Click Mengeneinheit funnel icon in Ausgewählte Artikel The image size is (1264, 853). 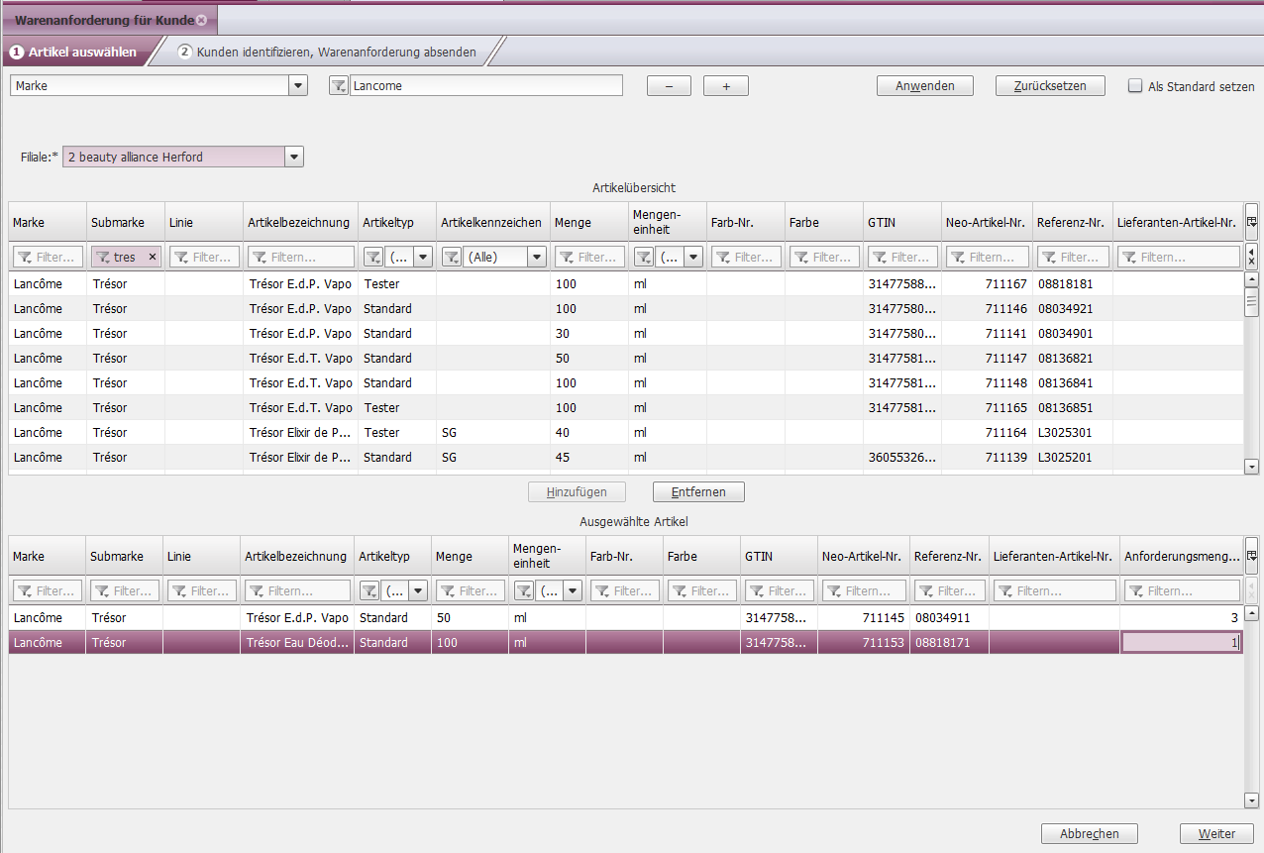(x=523, y=591)
